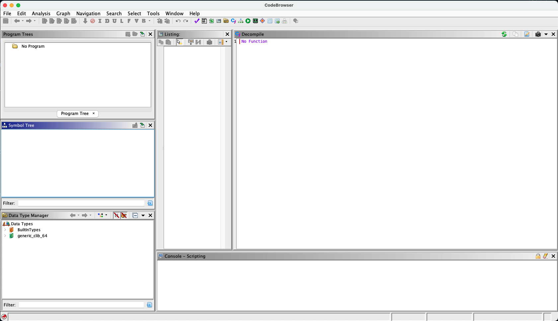Image resolution: width=558 pixels, height=321 pixels.
Task: Open the Script Manager green play icon
Action: [x=248, y=21]
